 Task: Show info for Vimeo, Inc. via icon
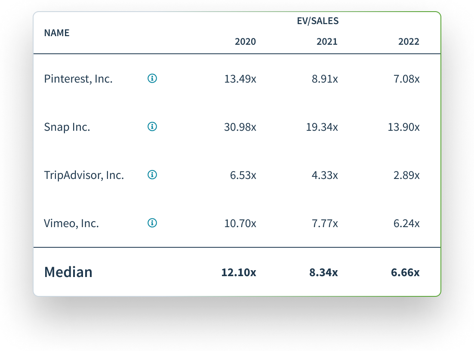(152, 223)
